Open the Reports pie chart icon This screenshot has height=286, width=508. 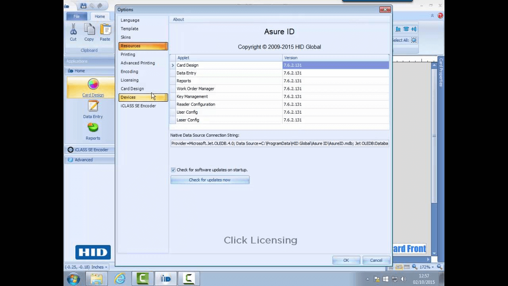coord(93,127)
